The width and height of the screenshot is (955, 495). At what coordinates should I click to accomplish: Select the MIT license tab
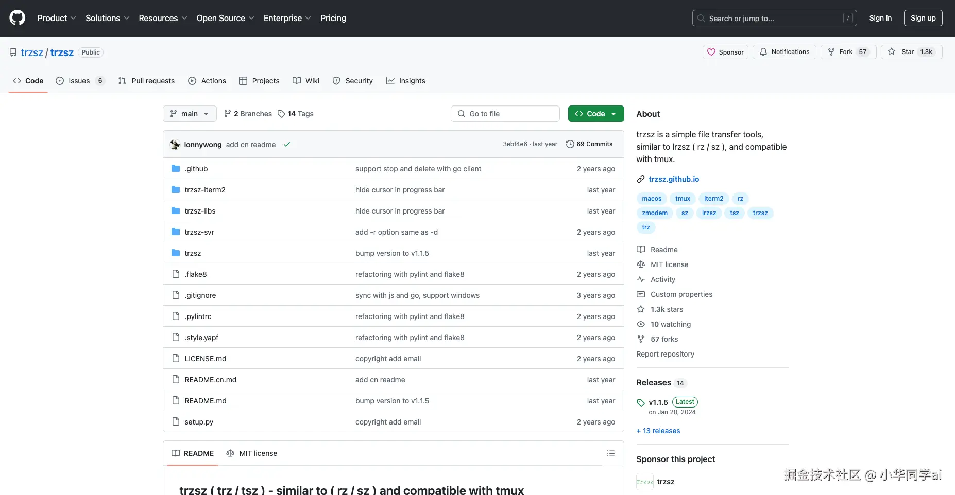coord(251,453)
